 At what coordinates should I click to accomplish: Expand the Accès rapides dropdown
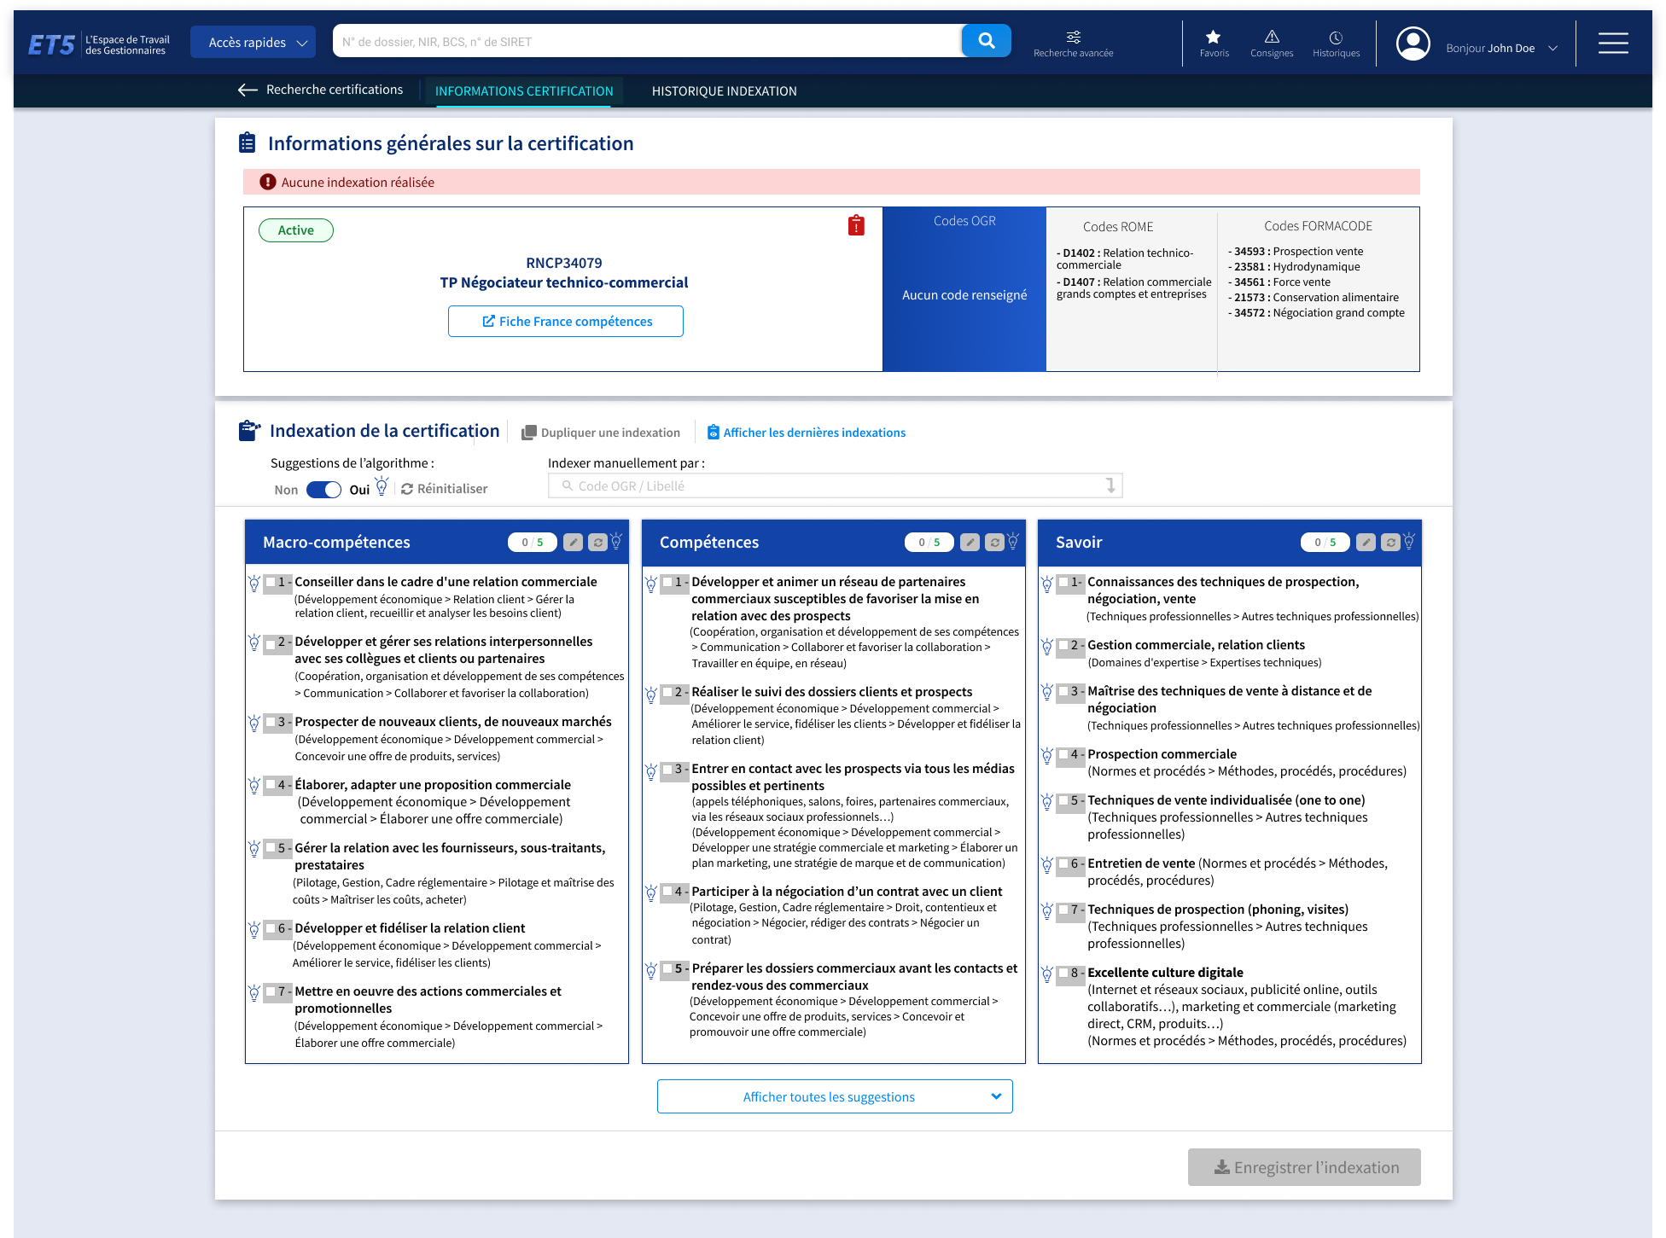click(253, 43)
